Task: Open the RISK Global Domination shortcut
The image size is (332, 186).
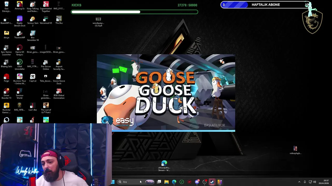Action: tap(59, 94)
